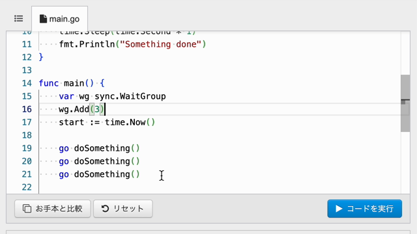
Task: Click func main() declaration
Action: pyautogui.click(x=72, y=83)
